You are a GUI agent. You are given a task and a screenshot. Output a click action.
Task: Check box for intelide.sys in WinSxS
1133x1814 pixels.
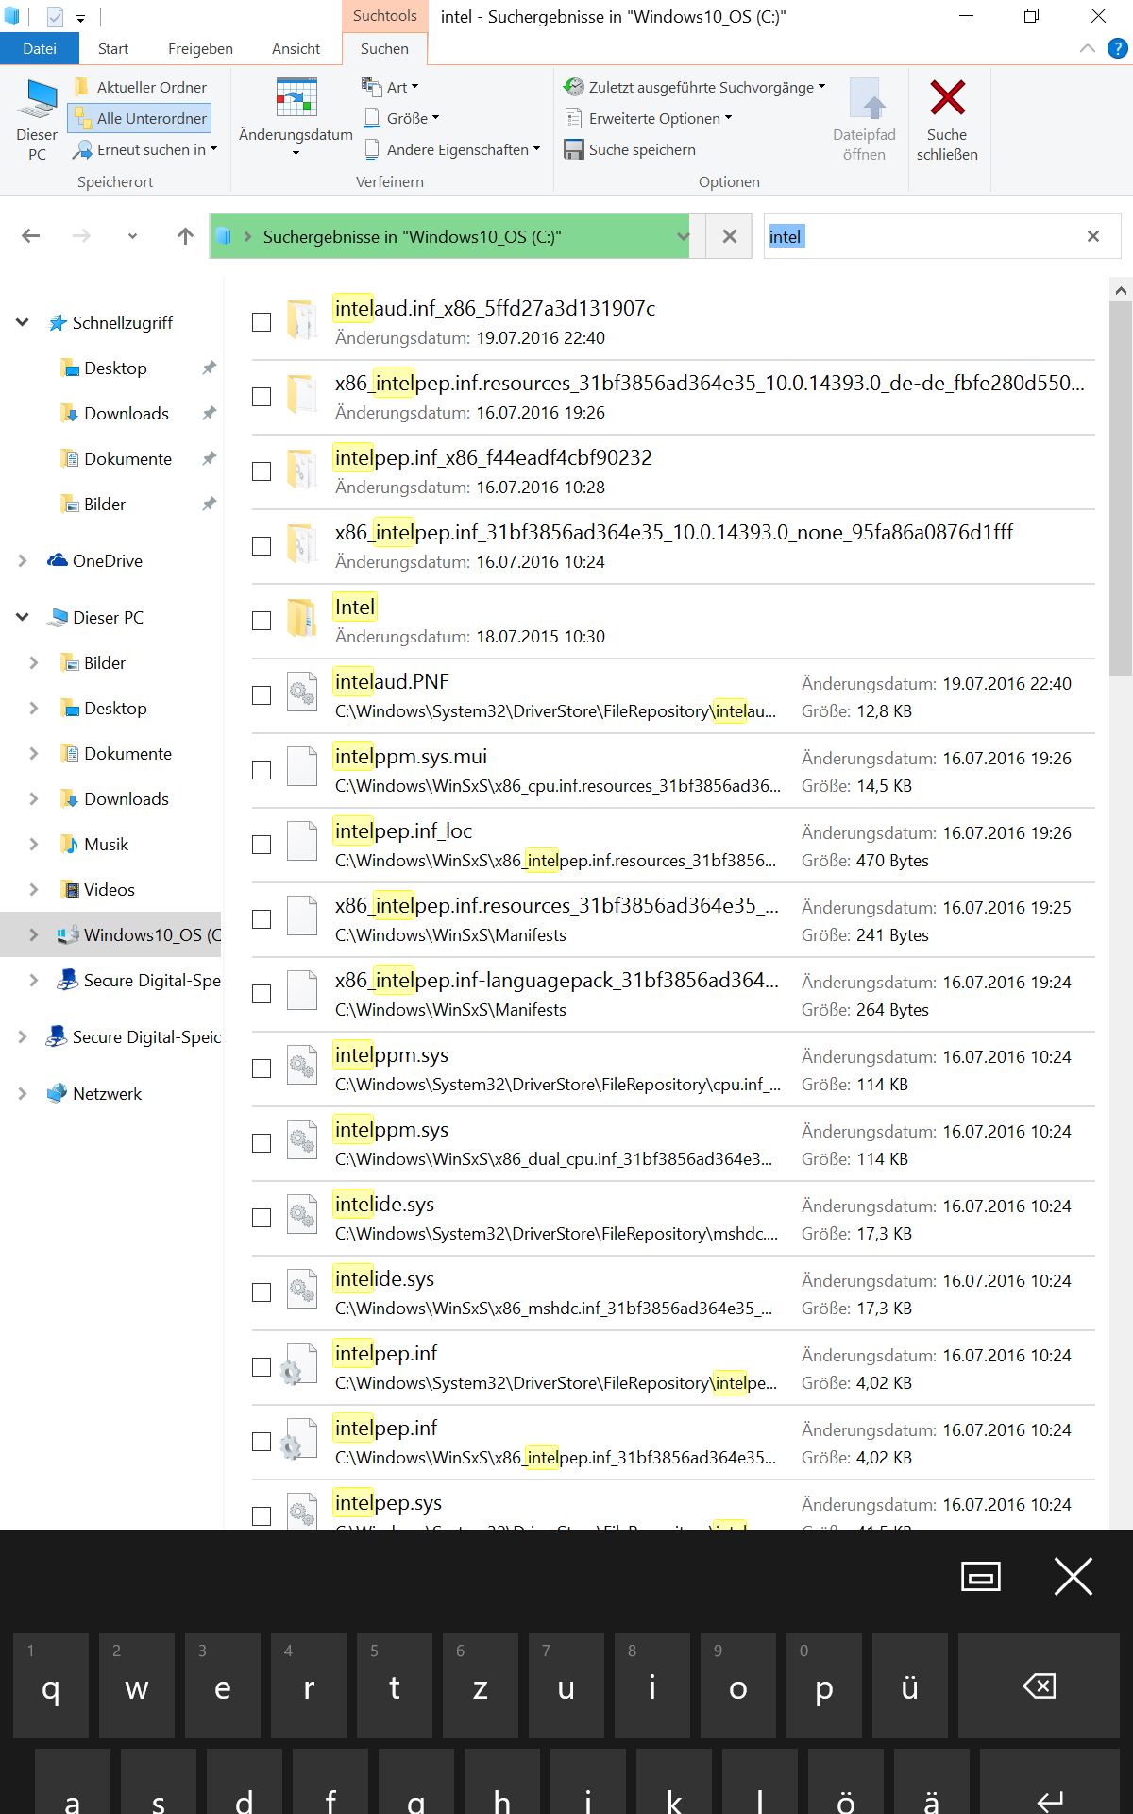coord(262,1292)
